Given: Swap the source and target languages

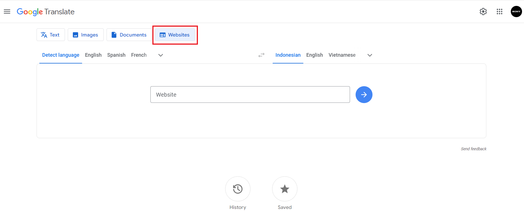Looking at the screenshot, I should (x=261, y=55).
